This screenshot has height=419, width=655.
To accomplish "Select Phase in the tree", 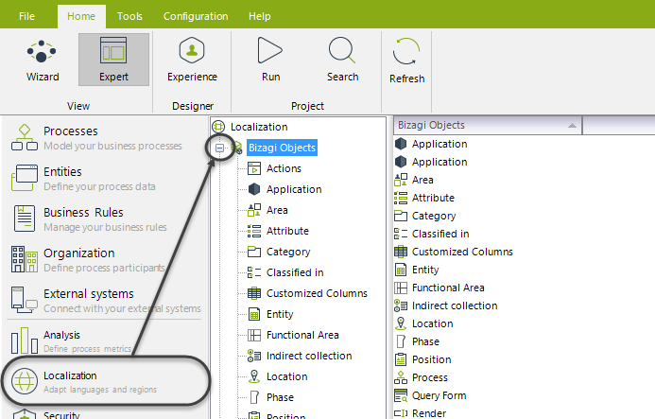I will click(x=280, y=397).
